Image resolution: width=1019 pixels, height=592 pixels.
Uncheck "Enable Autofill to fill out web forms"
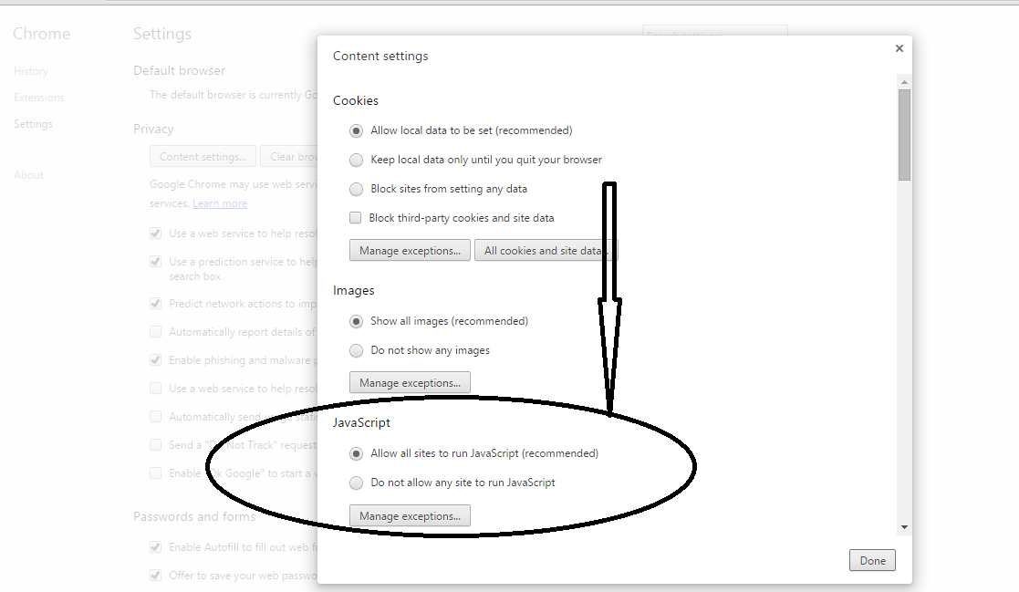tap(156, 546)
